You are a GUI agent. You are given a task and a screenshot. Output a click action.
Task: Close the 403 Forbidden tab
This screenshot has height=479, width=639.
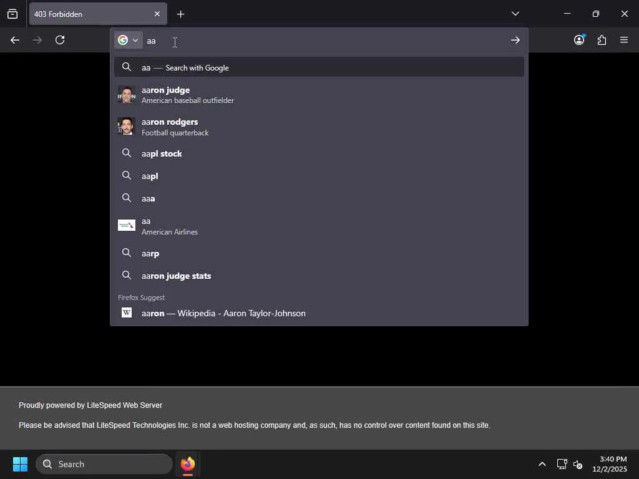pyautogui.click(x=157, y=14)
